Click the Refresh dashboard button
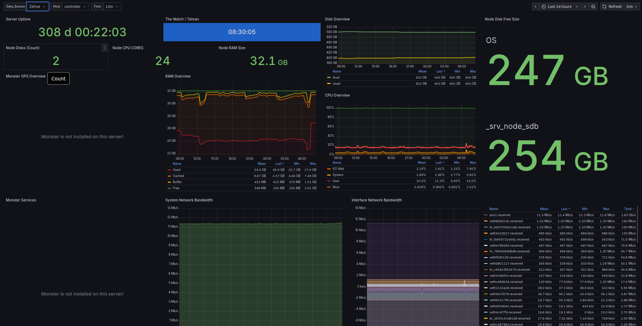Image resolution: width=642 pixels, height=326 pixels. coord(612,6)
